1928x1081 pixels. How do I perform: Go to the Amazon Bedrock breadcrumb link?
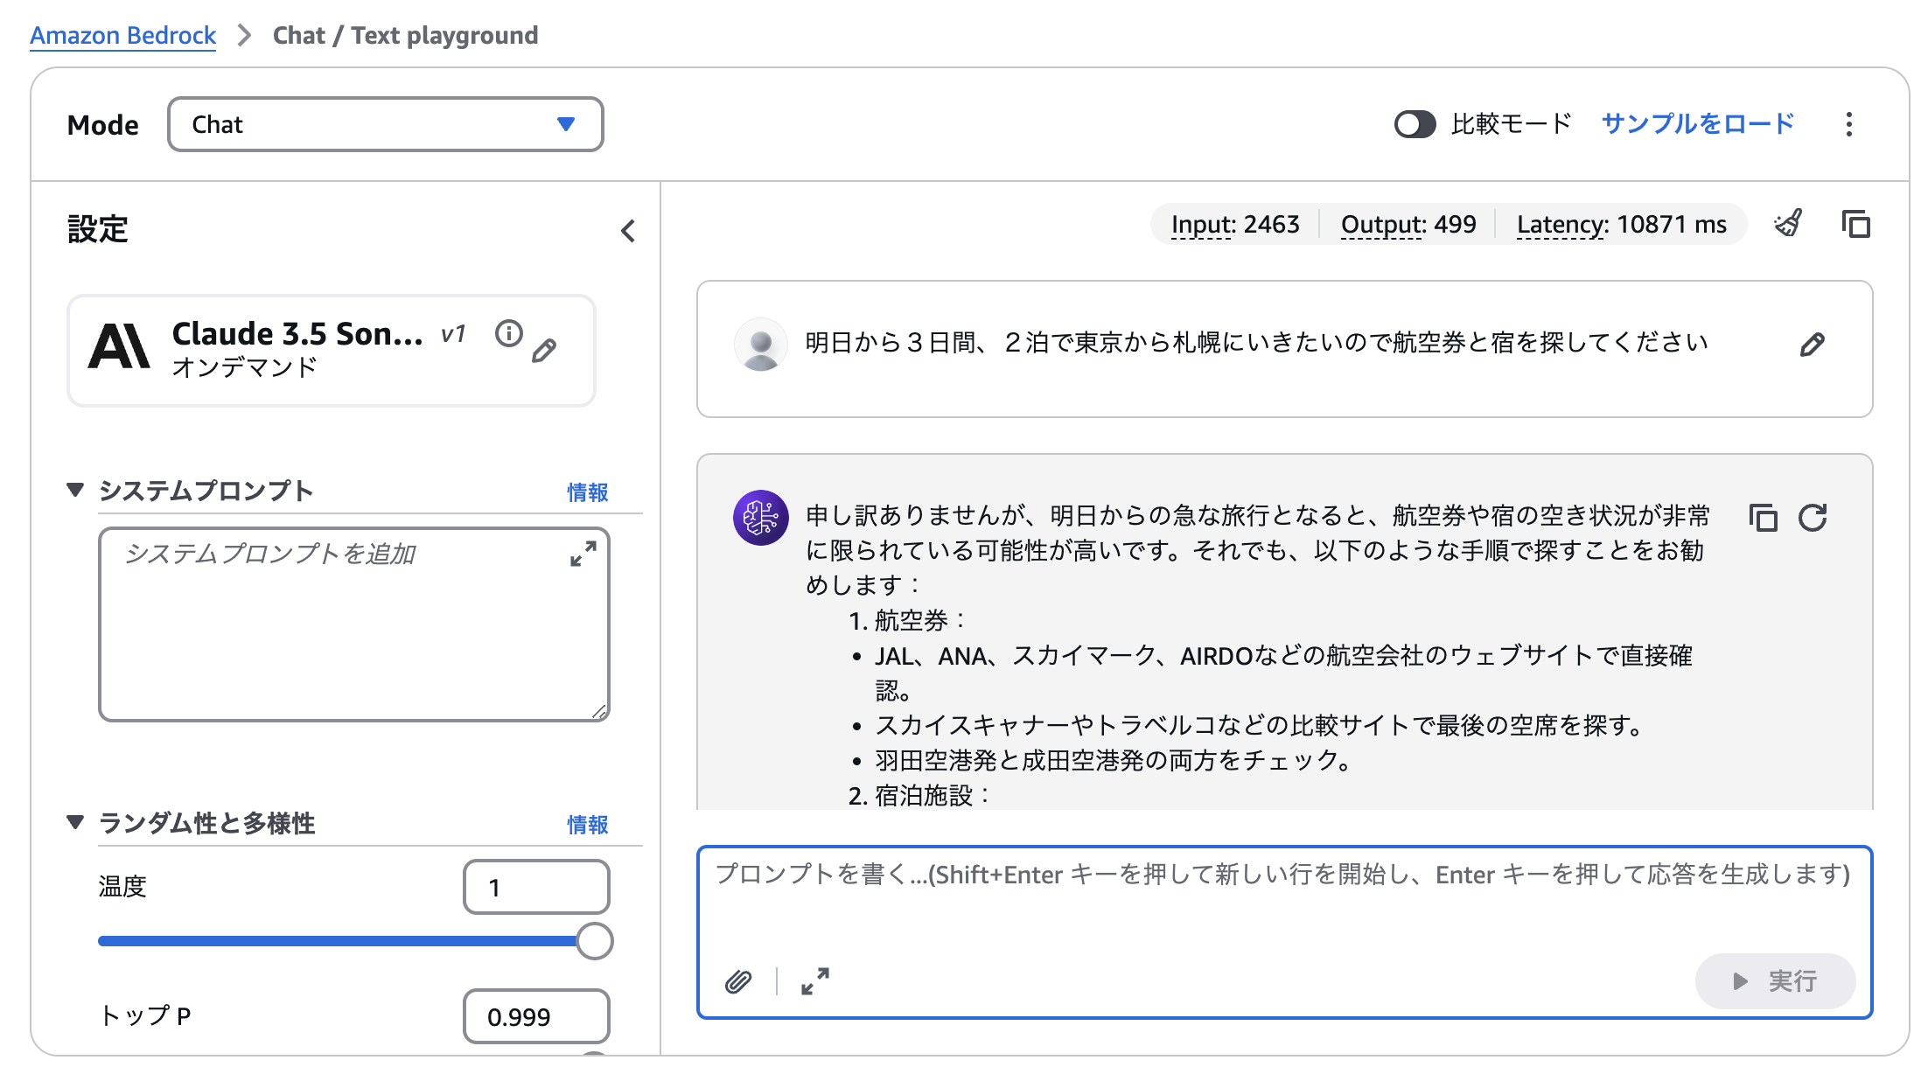tap(122, 35)
